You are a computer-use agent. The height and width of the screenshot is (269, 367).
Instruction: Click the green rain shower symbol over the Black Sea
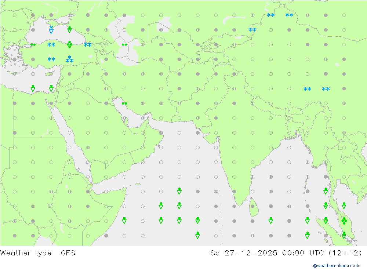[69, 29]
